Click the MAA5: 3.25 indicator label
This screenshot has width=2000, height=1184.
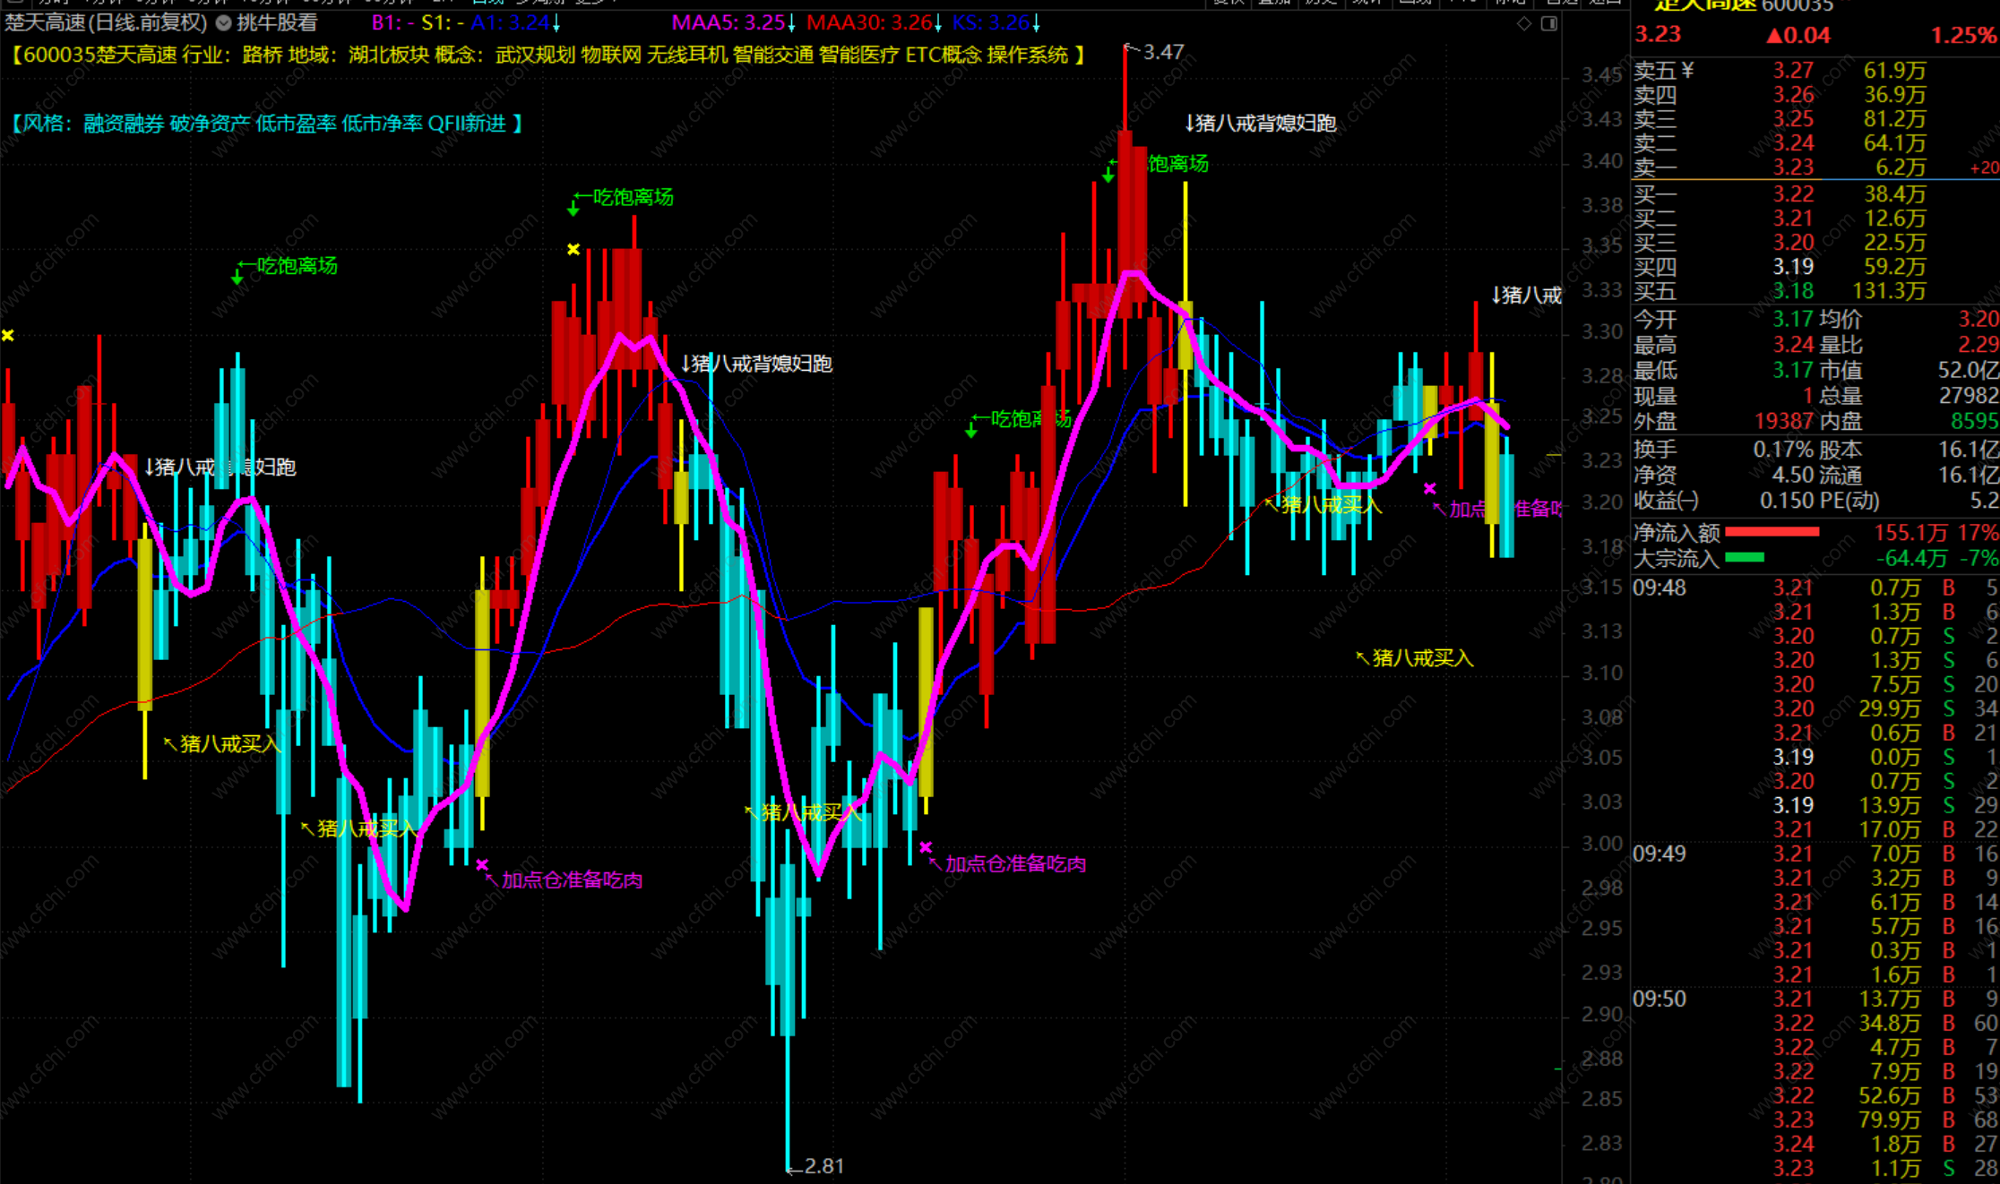click(728, 23)
